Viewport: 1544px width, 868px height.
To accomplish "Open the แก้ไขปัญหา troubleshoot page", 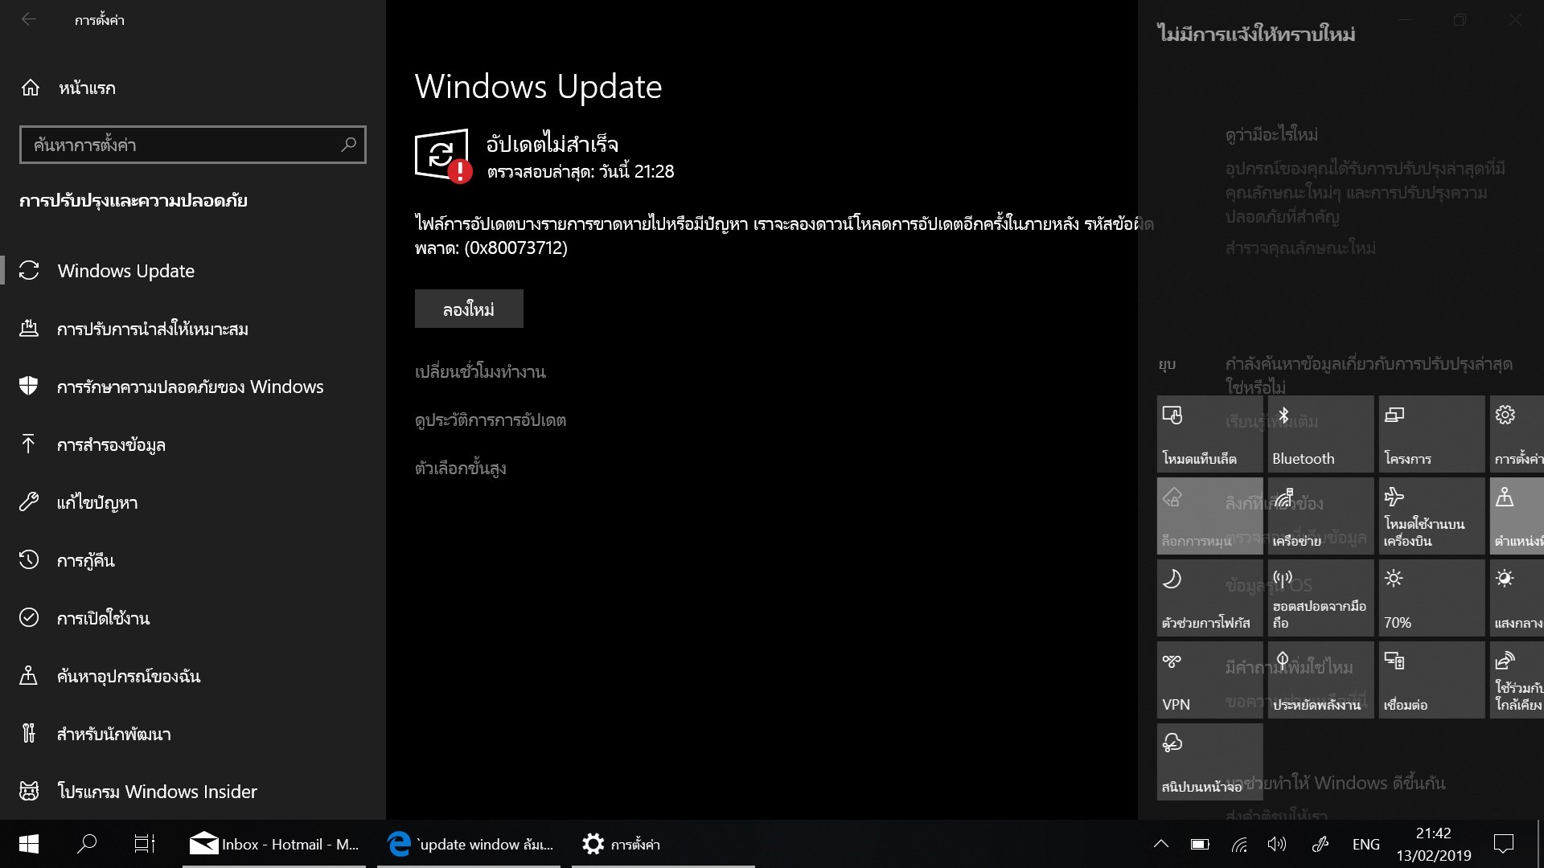I will 193,502.
